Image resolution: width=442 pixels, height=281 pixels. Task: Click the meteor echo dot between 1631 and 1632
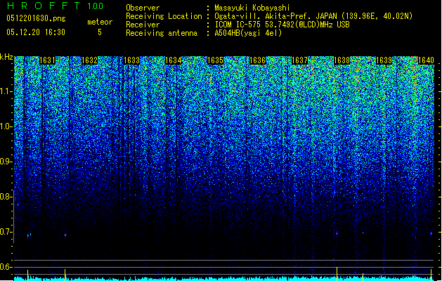click(x=65, y=235)
